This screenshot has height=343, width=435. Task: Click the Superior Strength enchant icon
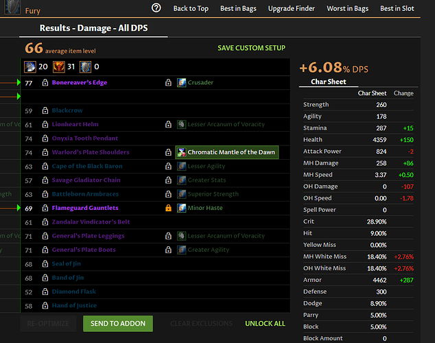(181, 194)
